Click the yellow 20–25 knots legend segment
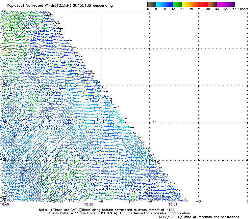The image size is (250, 219). point(186,4)
